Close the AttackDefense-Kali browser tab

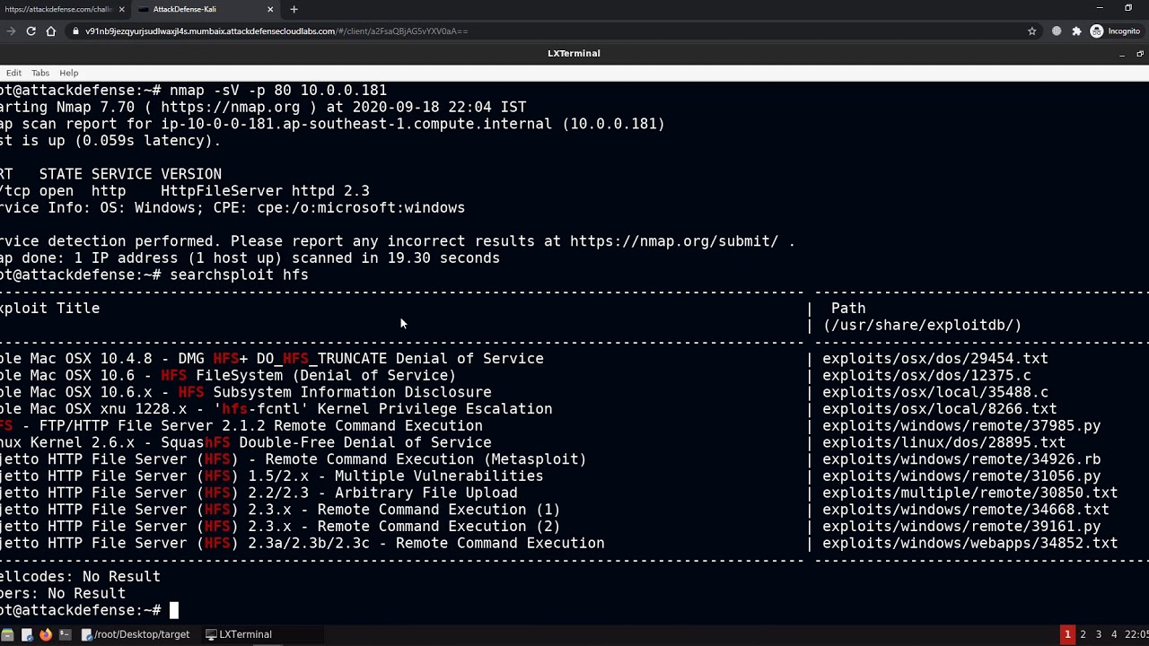click(x=270, y=9)
